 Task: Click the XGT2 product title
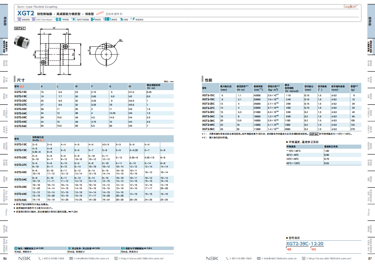[26, 13]
